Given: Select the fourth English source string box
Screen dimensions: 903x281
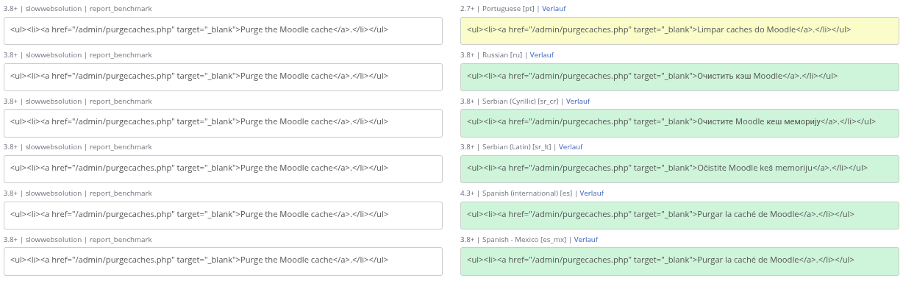Looking at the screenshot, I should click(x=223, y=169).
